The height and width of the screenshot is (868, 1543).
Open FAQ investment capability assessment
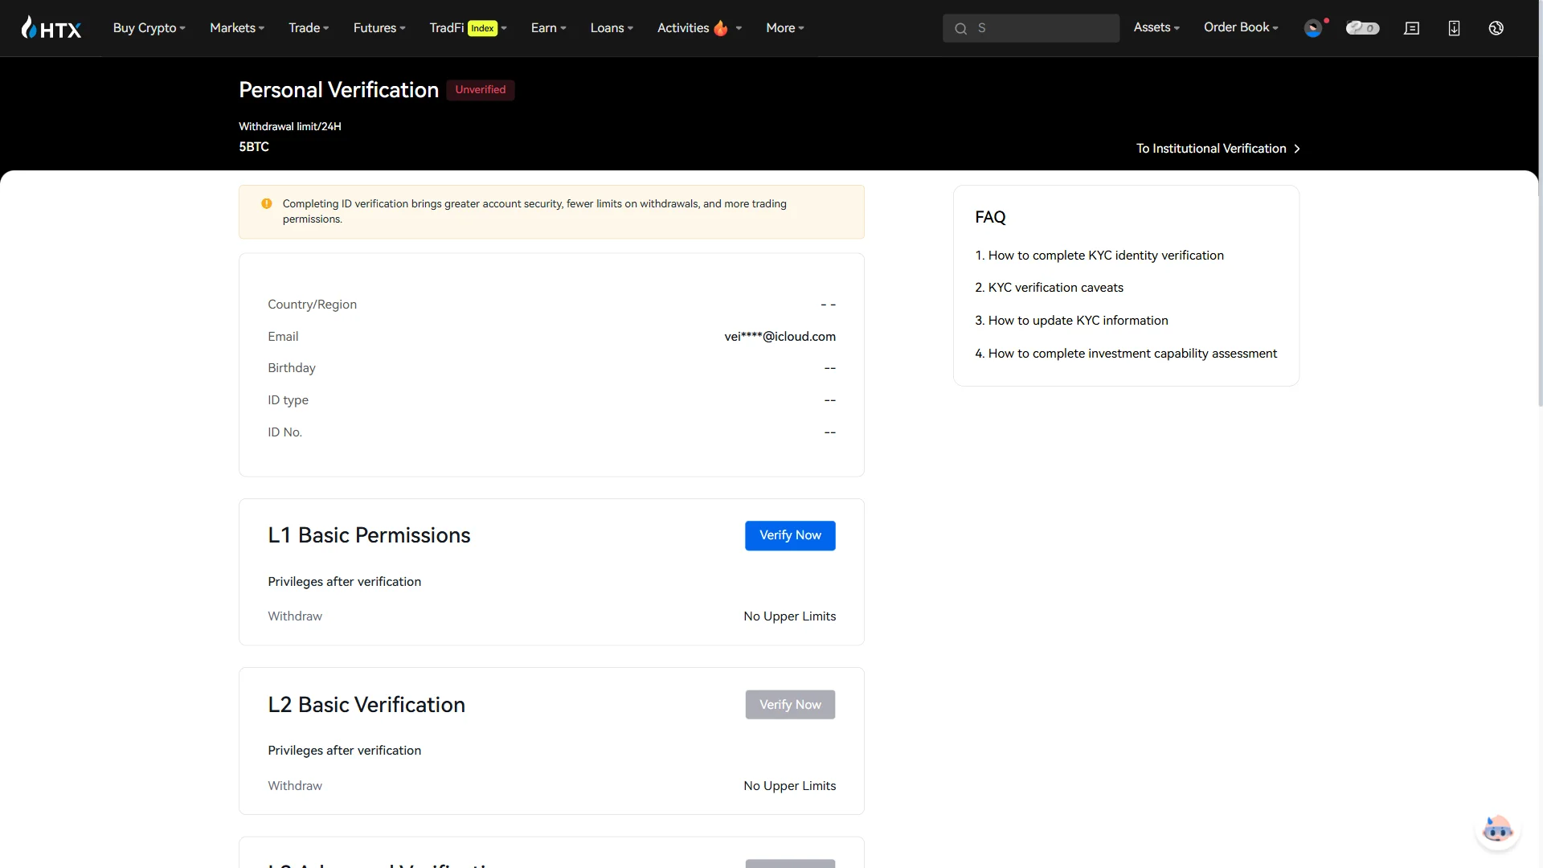point(1125,354)
